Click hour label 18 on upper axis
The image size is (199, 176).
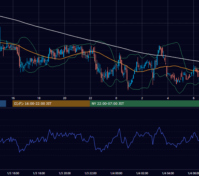(39, 98)
